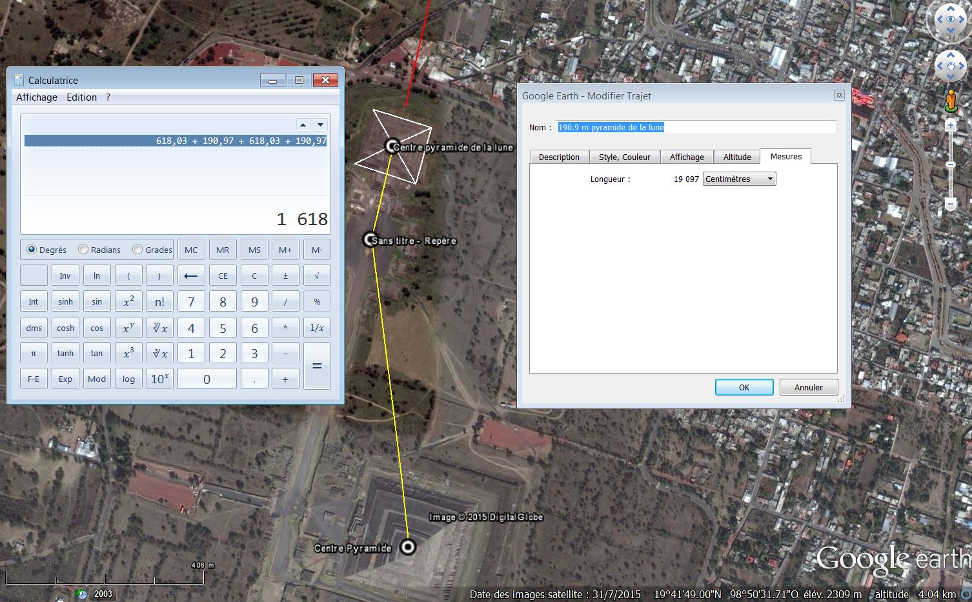The width and height of the screenshot is (972, 602).
Task: Switch to the Affichage tab in dialog
Action: [687, 157]
